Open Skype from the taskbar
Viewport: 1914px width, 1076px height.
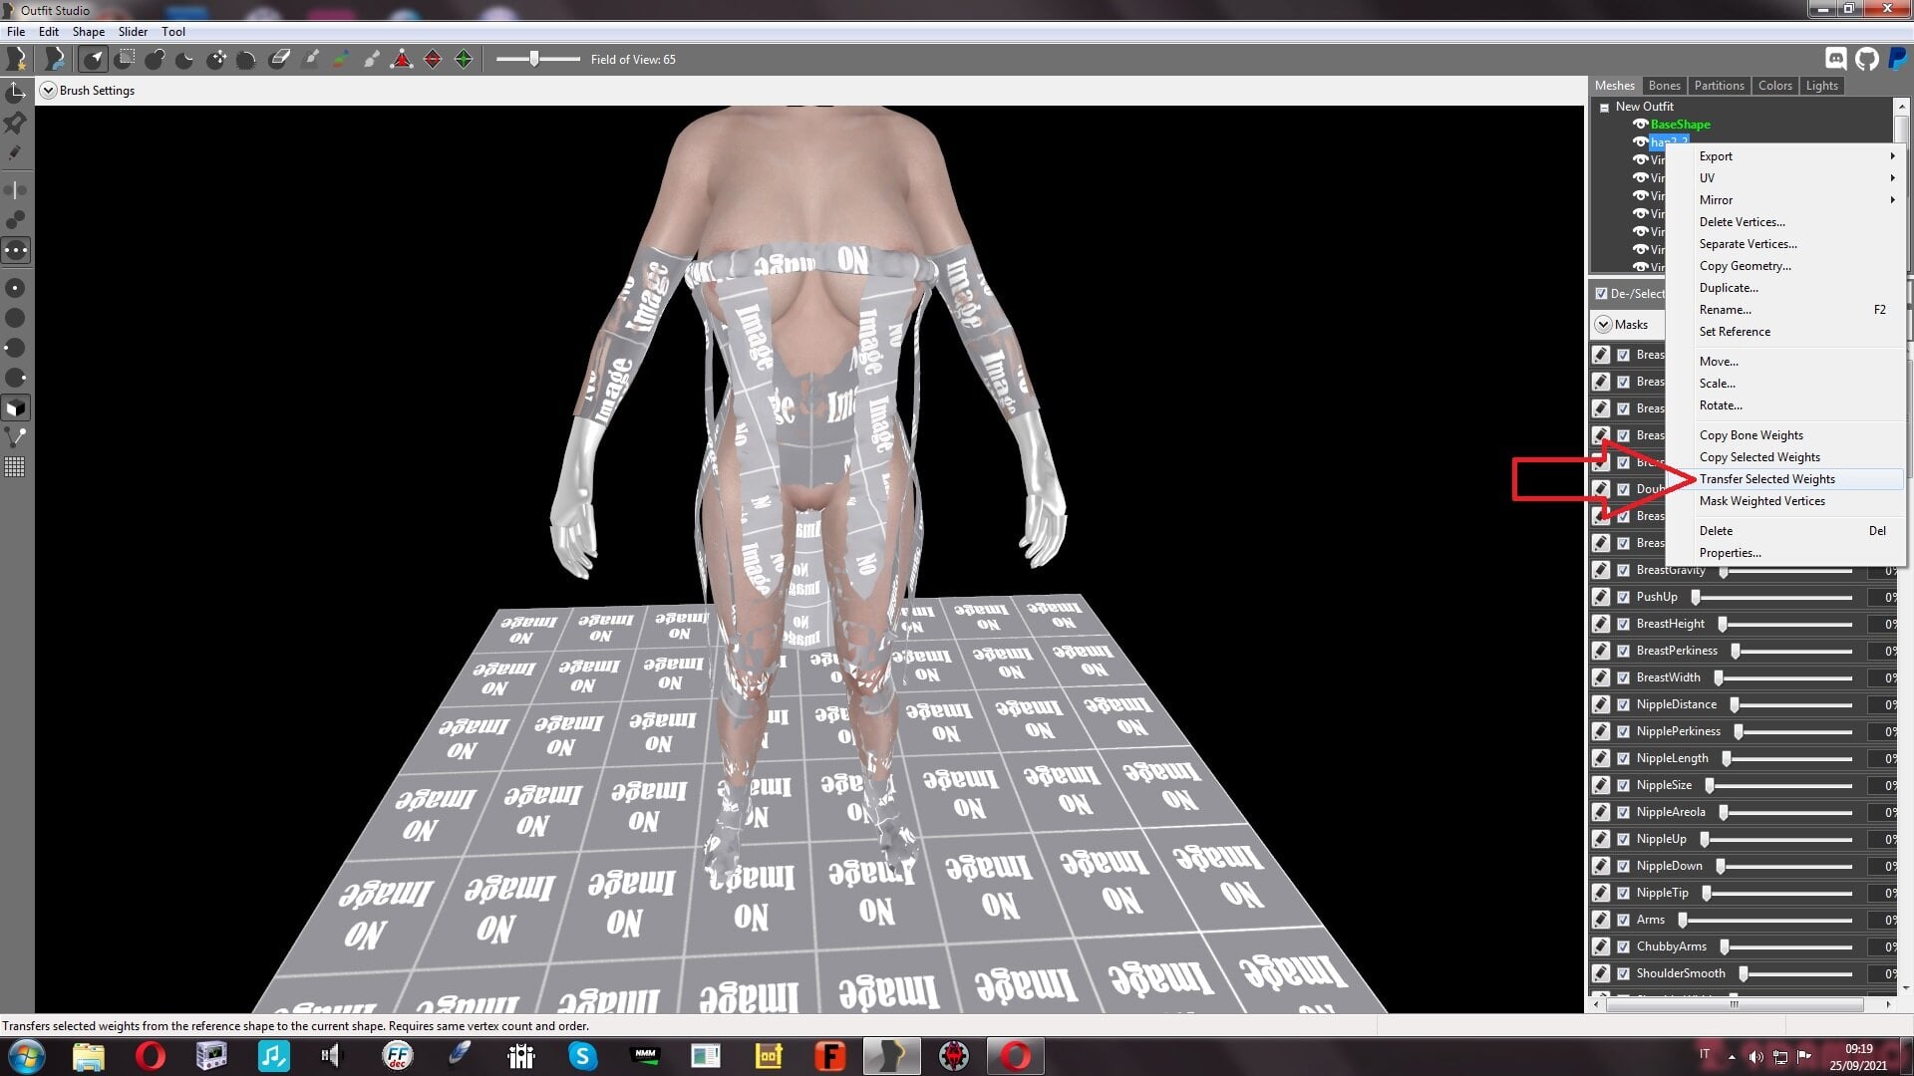click(x=582, y=1056)
